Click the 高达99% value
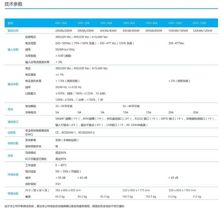 61,159
